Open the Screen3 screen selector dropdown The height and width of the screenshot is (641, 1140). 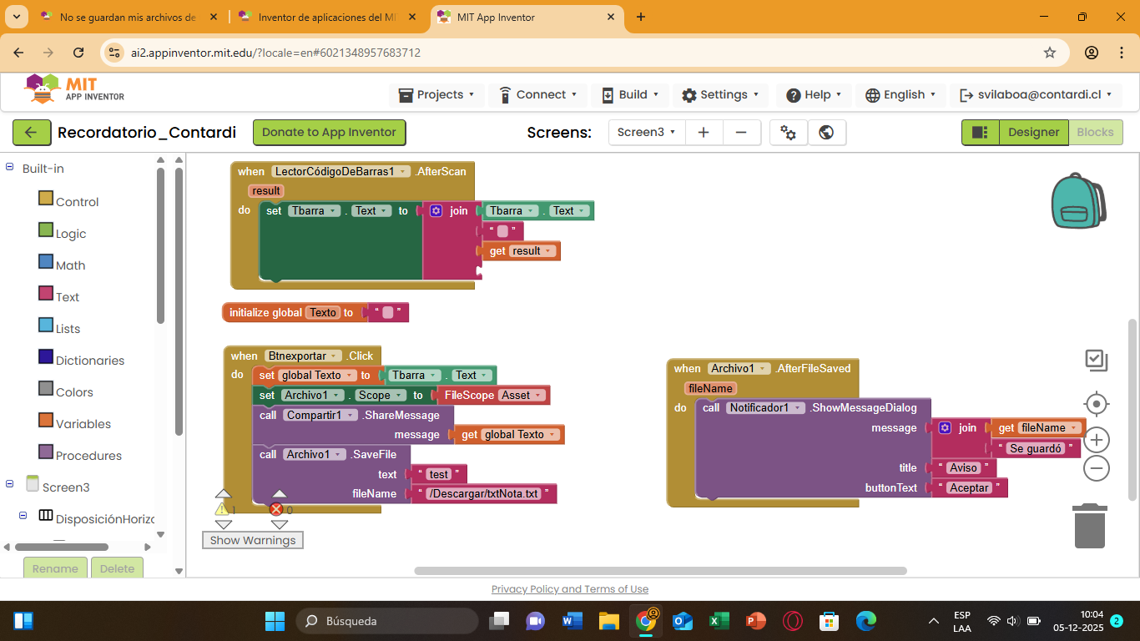pos(646,133)
